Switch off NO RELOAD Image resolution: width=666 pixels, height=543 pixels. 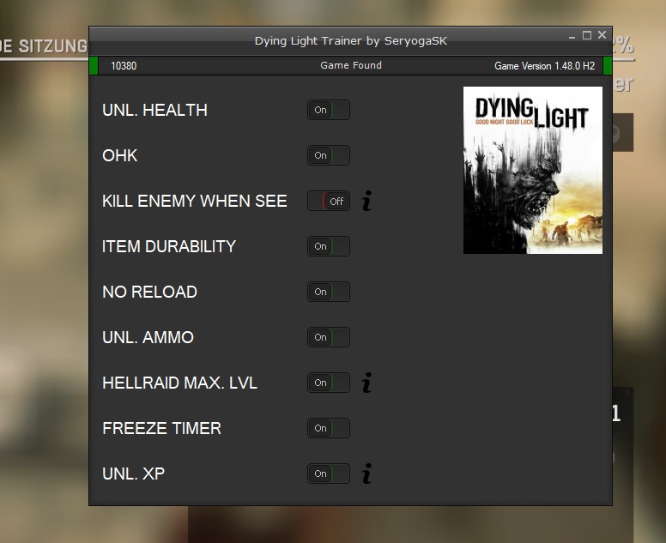point(329,293)
